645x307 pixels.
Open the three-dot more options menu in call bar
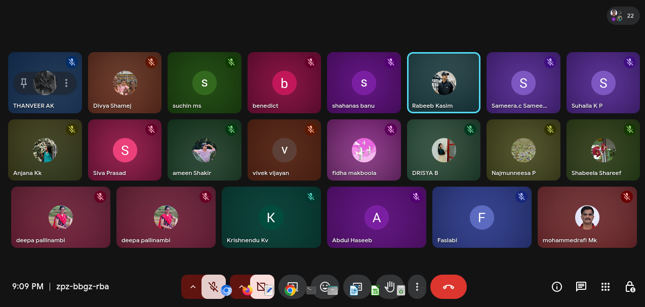417,287
